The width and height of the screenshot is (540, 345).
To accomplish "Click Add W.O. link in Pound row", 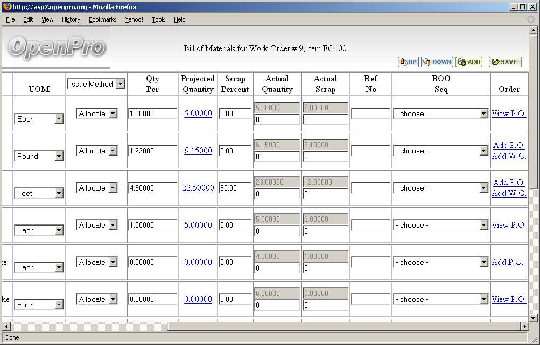I will point(508,156).
